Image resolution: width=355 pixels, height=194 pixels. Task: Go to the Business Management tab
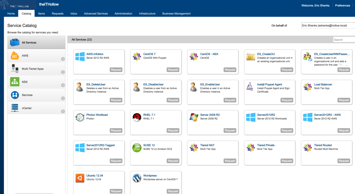(x=176, y=13)
